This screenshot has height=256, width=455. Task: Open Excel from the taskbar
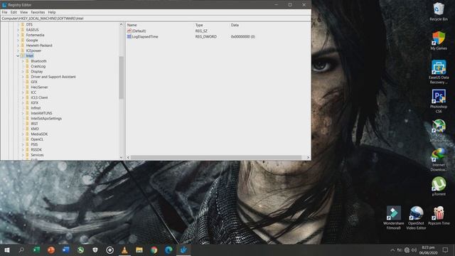tap(36, 250)
